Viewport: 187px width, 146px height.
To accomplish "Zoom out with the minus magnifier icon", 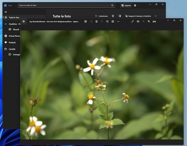I will 143,21.
